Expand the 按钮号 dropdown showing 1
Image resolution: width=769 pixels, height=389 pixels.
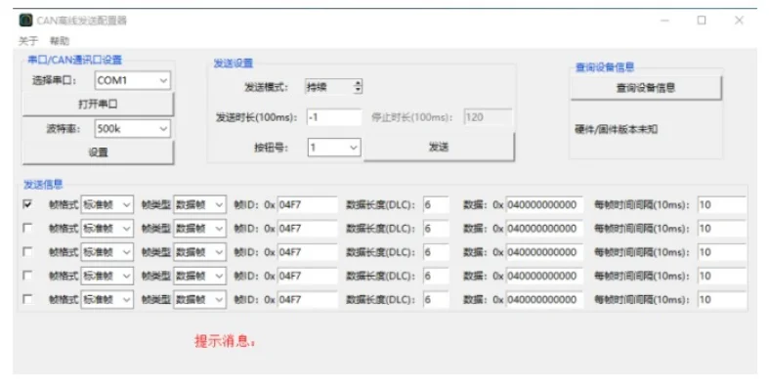tap(334, 148)
